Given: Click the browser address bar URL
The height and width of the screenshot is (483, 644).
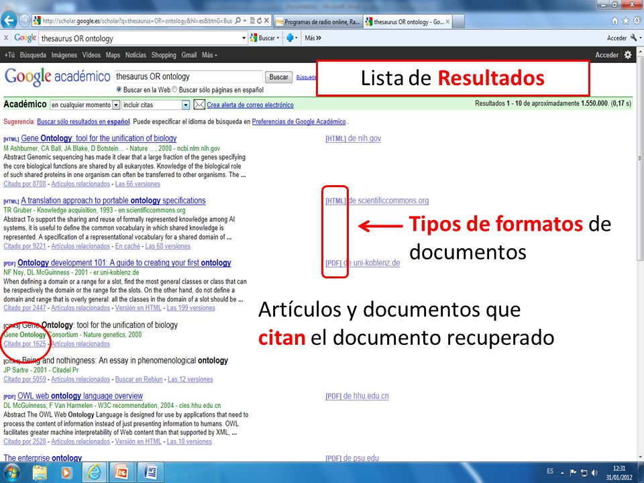Looking at the screenshot, I should pos(137,21).
